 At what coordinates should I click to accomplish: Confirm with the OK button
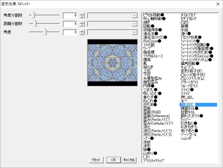(x=113, y=160)
